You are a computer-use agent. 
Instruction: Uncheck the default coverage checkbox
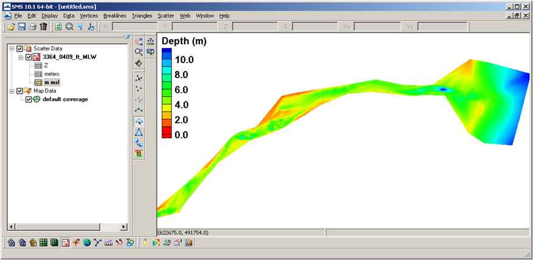(29, 99)
